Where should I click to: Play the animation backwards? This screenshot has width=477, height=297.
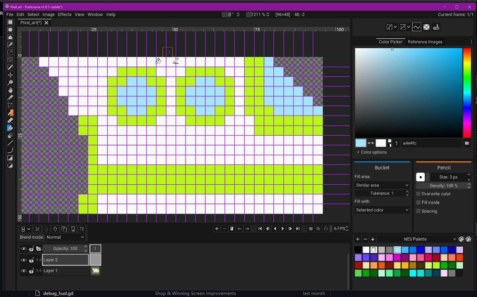tap(275, 228)
